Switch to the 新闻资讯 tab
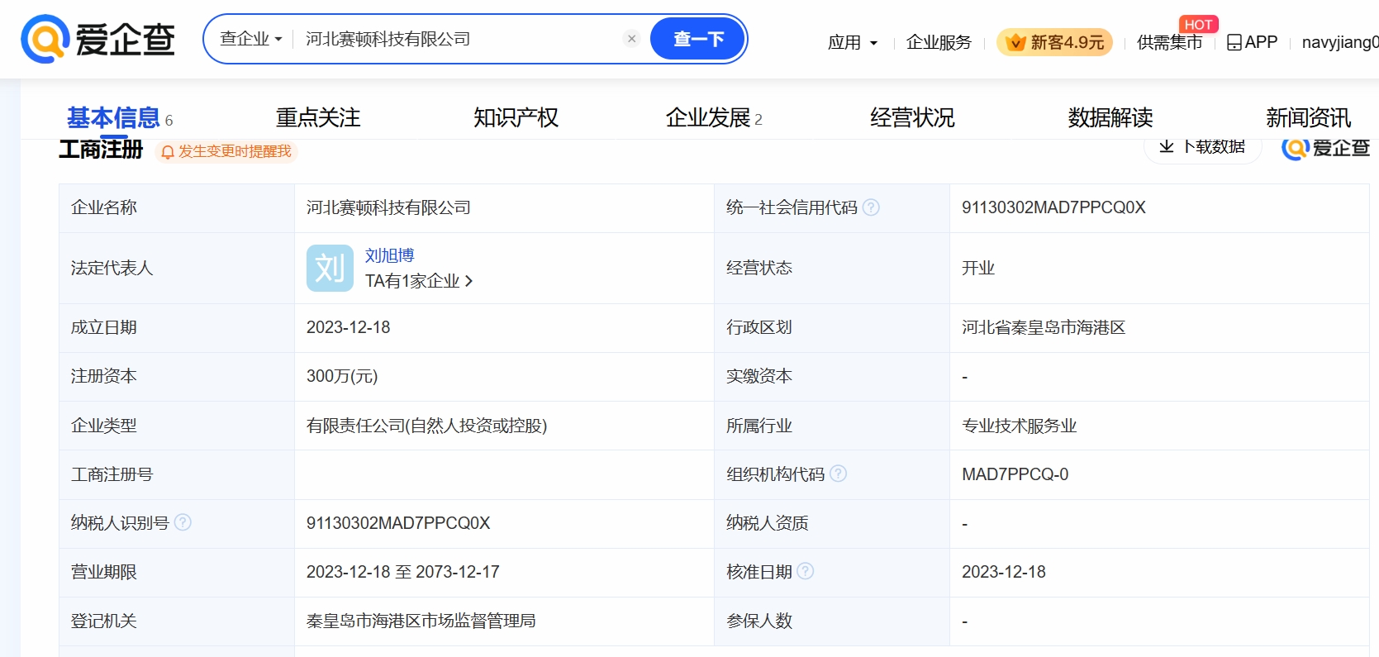 (x=1309, y=118)
